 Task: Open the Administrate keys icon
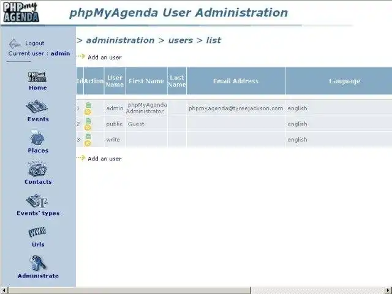tap(37, 263)
